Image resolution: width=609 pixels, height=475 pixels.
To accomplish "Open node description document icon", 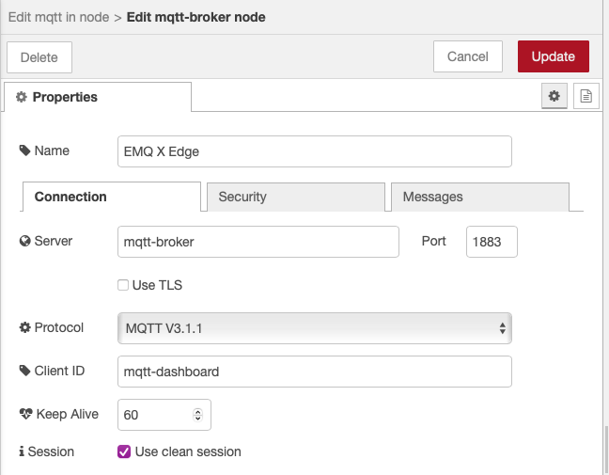I will pos(586,96).
